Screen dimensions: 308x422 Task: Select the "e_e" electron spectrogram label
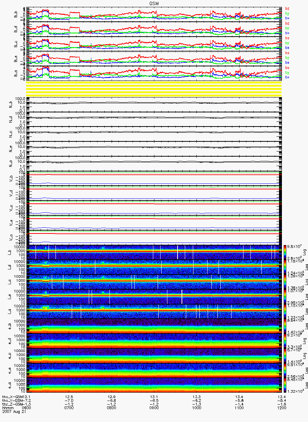coord(9,371)
